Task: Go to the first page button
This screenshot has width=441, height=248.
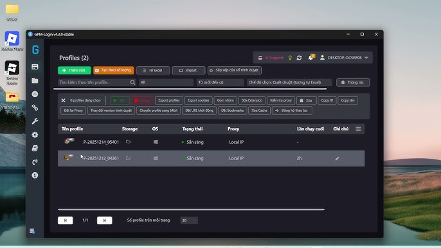Action: click(66, 220)
